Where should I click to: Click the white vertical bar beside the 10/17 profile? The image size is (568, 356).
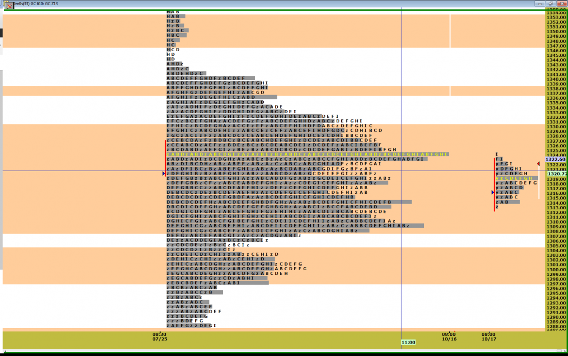point(539,183)
